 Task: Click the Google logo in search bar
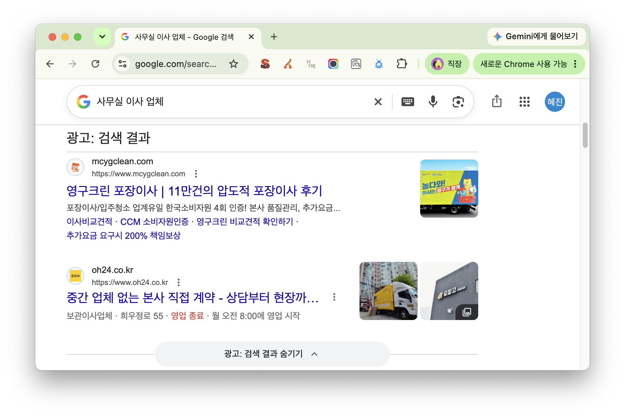pyautogui.click(x=84, y=102)
